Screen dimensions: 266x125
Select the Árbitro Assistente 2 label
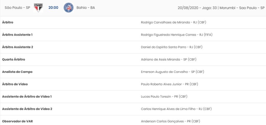click(x=17, y=47)
